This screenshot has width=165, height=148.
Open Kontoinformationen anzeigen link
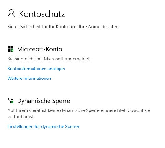point(36,69)
